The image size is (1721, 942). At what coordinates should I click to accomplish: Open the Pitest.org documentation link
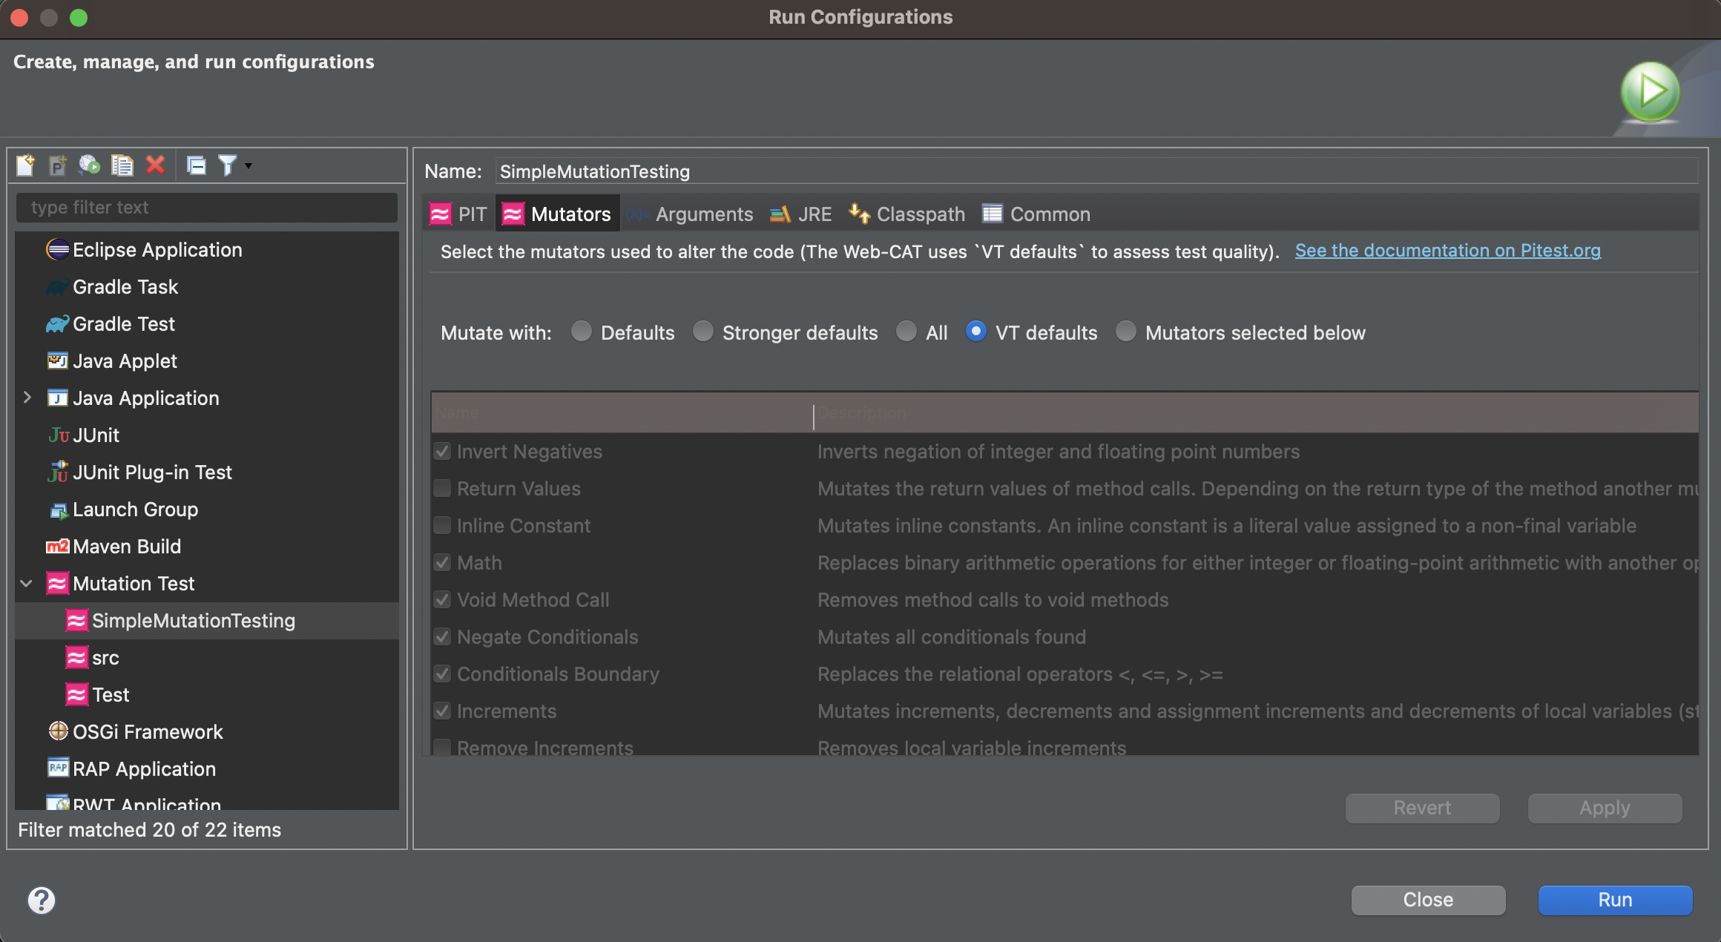pyautogui.click(x=1447, y=251)
